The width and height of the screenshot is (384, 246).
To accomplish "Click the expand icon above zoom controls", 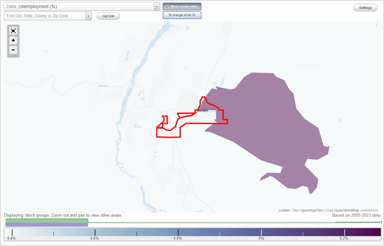I will pos(13,31).
